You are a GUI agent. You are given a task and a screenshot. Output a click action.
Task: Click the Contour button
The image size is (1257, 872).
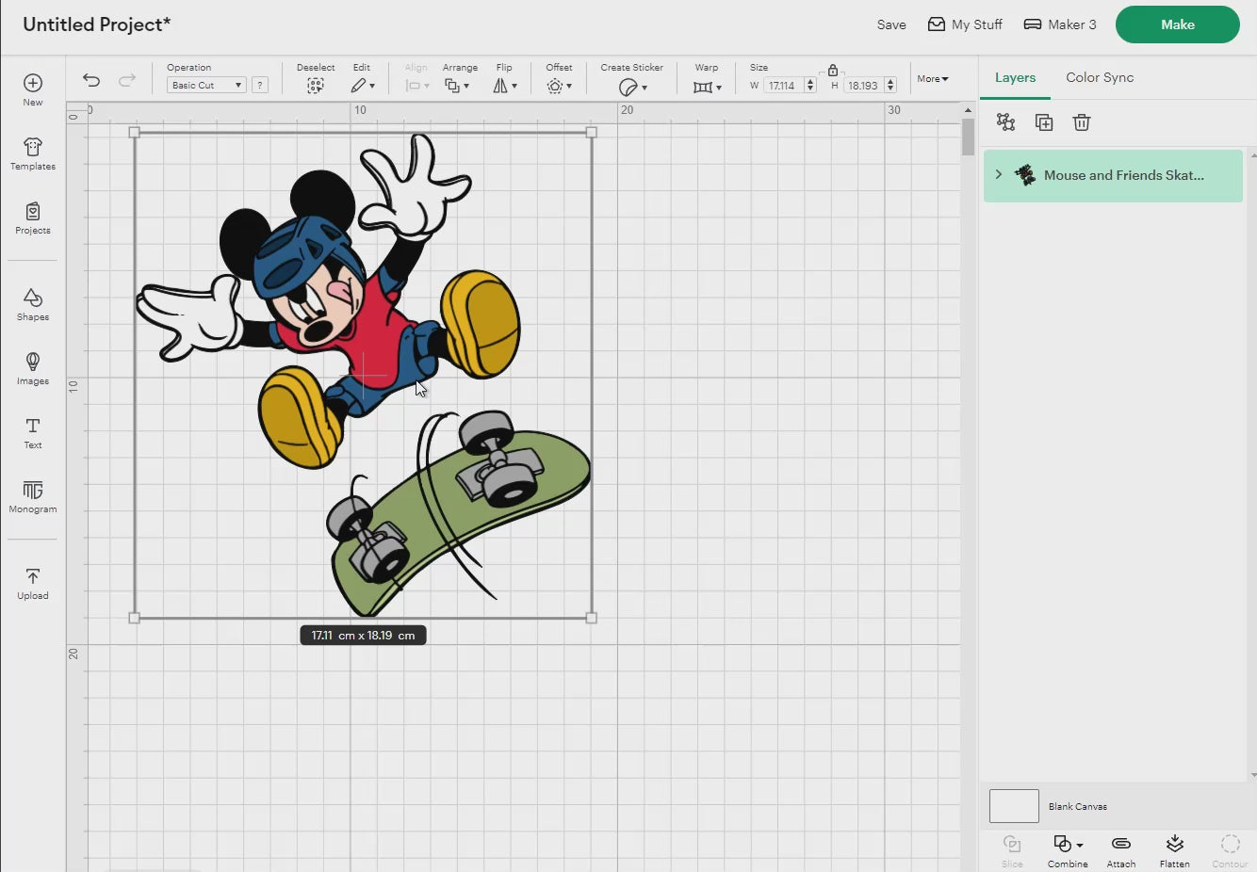(1230, 849)
